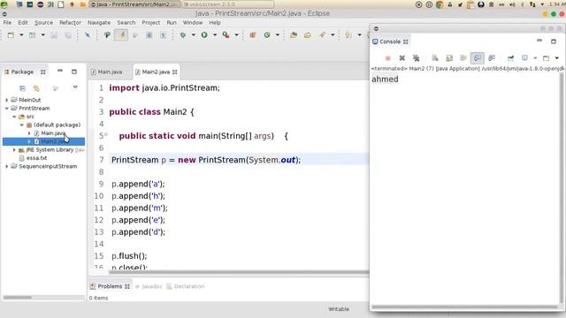Click the Save icon in main toolbar
Viewport: 566px width, 318px height.
tap(54, 35)
